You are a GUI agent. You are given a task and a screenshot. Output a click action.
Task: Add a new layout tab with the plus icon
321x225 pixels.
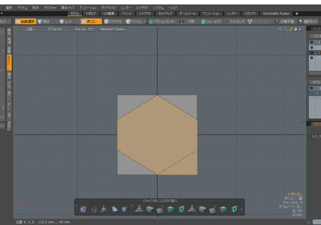[x=297, y=13]
